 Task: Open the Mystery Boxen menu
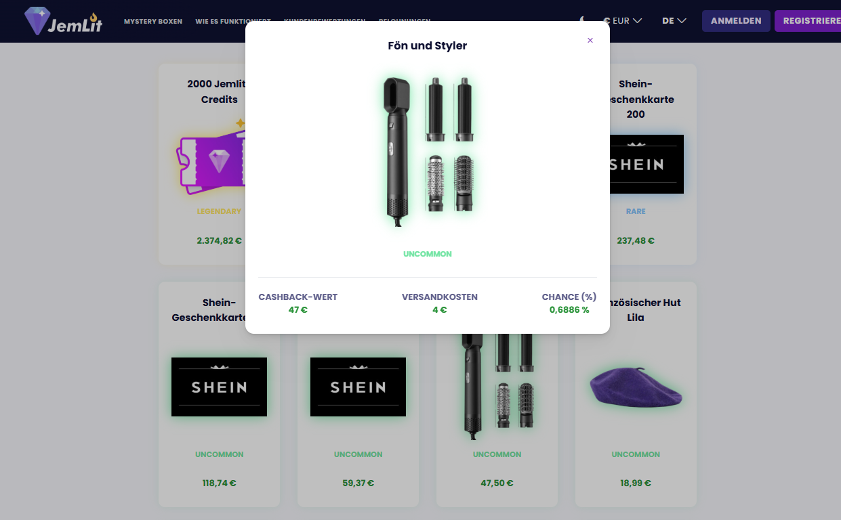coord(153,21)
